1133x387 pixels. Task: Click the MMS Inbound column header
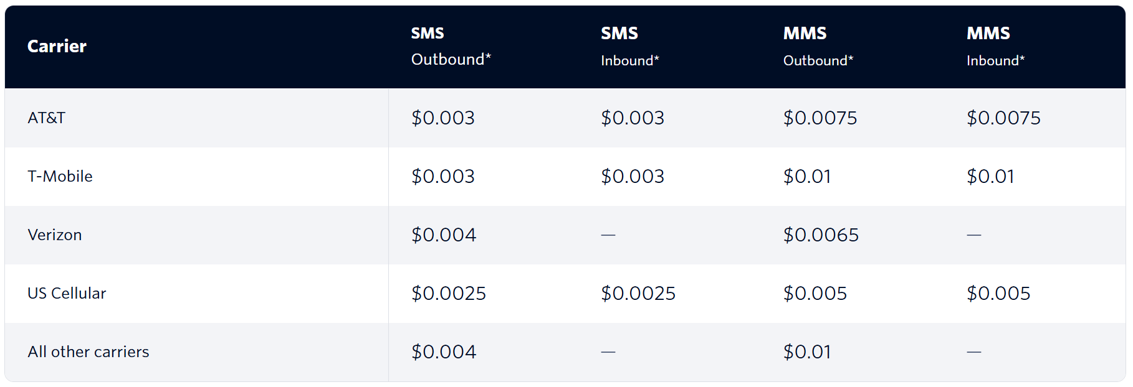point(995,46)
